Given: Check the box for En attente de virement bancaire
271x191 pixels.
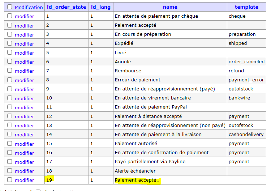Looking at the screenshot, I should 9,98.
